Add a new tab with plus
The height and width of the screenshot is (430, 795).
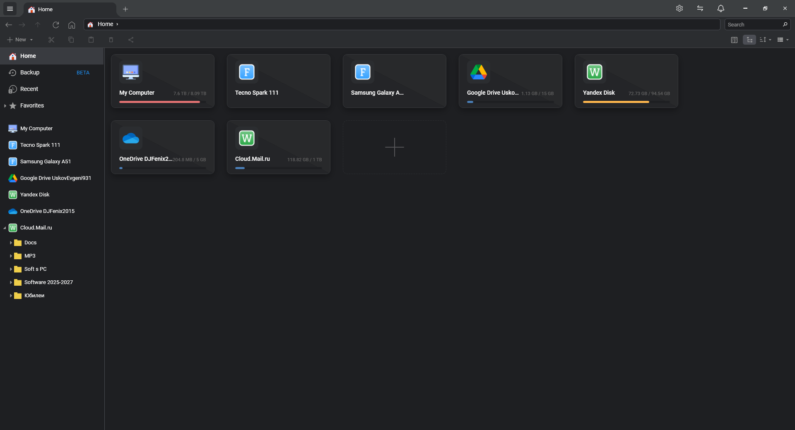[x=125, y=9]
